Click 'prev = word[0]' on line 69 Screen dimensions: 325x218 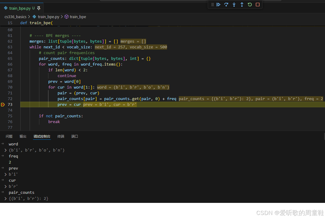click(64, 82)
